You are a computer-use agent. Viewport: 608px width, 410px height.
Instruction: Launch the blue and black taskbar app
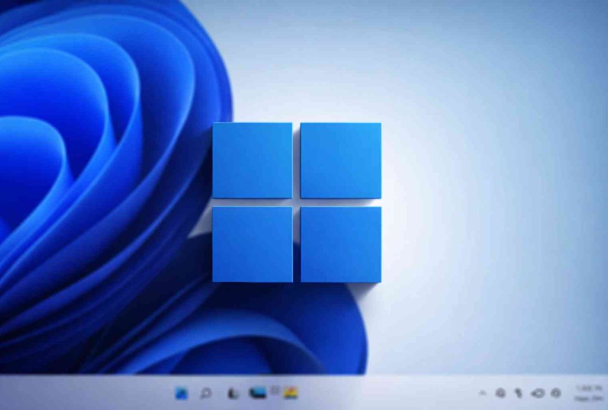pyautogui.click(x=257, y=393)
